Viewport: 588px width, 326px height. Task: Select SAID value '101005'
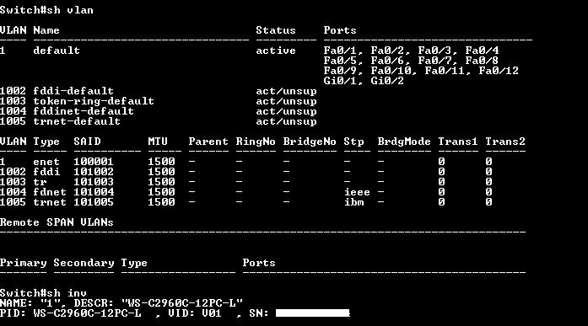click(94, 202)
